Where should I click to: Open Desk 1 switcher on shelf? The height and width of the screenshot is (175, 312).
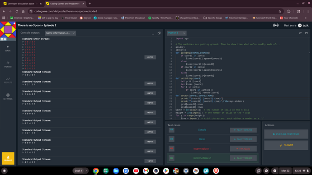[80, 170]
